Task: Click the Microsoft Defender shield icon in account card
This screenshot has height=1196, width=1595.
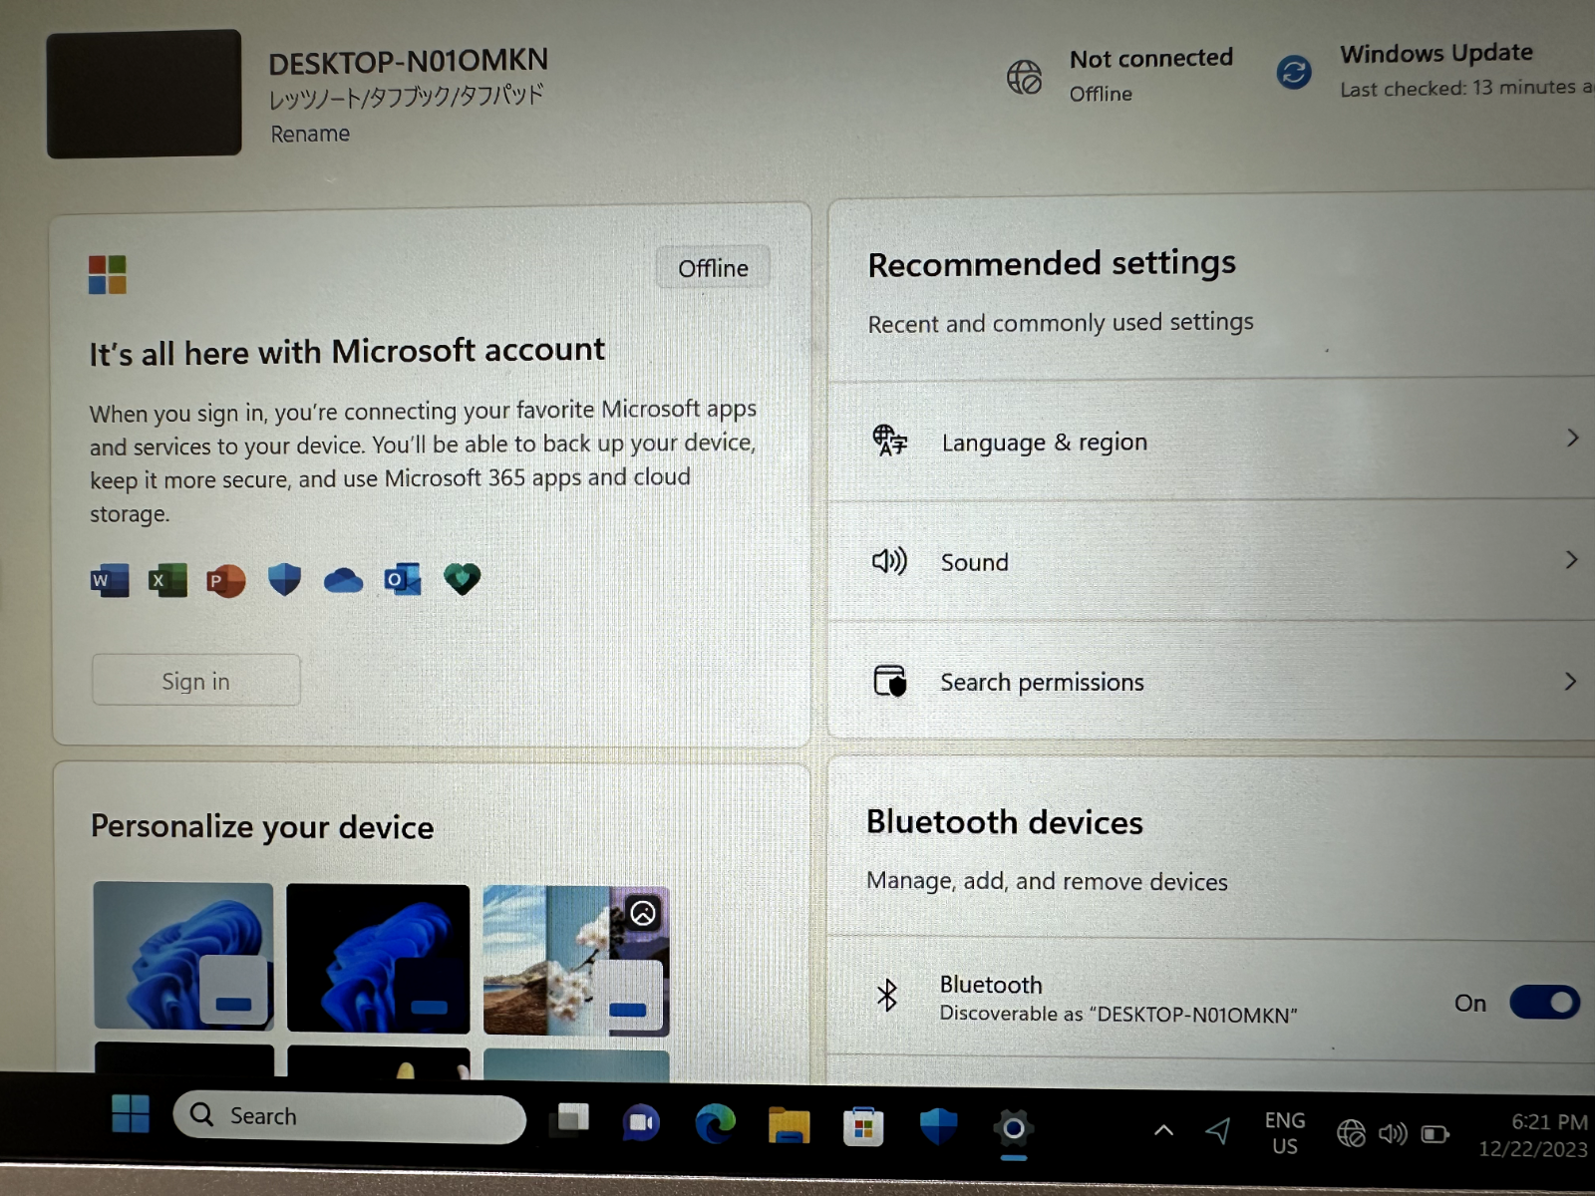Action: [285, 579]
